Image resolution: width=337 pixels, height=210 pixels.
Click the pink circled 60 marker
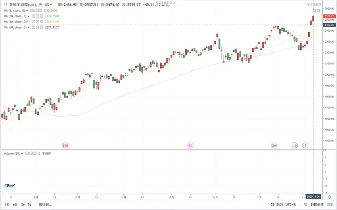click(x=190, y=146)
